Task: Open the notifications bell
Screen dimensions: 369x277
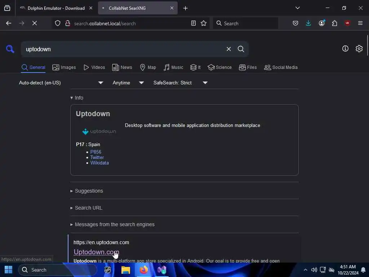Action: tap(363, 270)
